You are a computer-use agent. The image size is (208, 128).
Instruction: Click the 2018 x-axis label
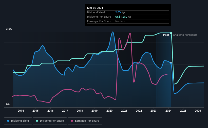pyautogui.click(x=80, y=111)
